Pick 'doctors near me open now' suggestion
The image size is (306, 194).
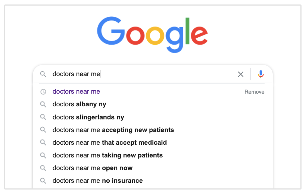93,168
